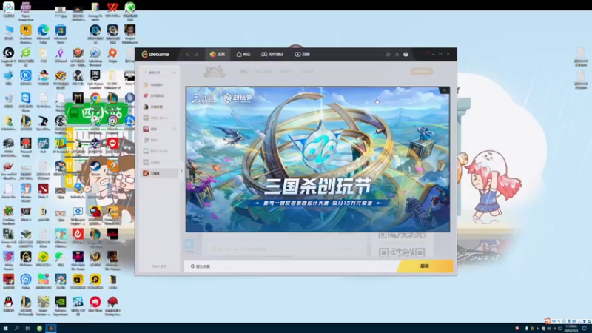
Task: Expand the sidebar search apps dropdown
Action: click(175, 73)
